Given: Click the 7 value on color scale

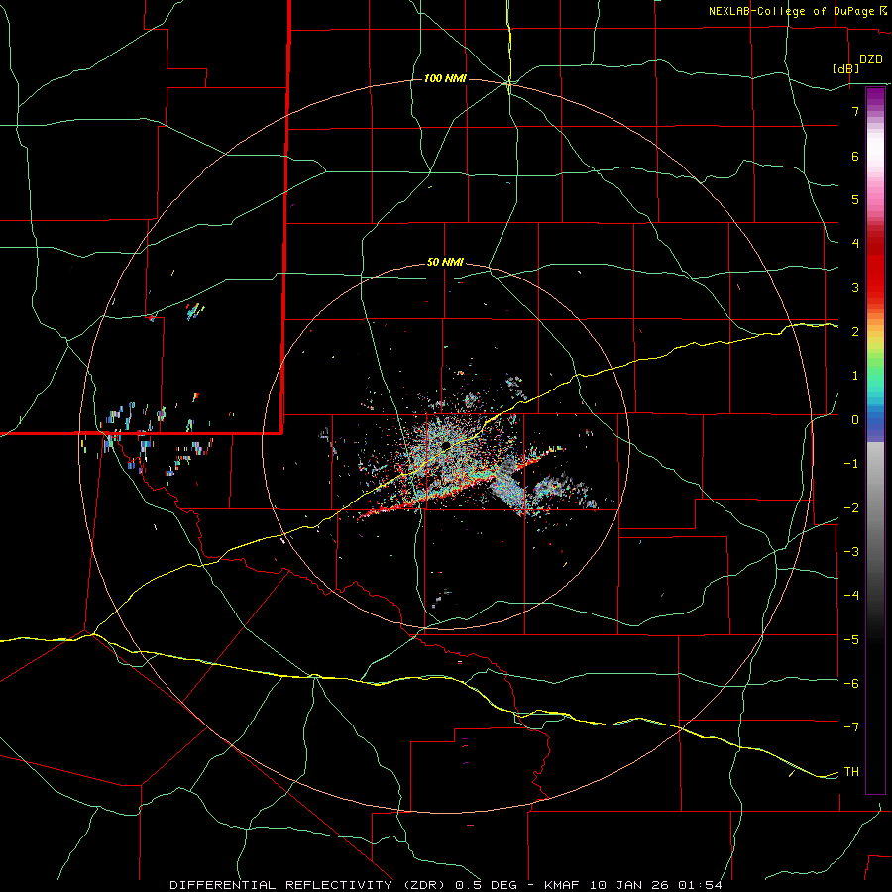Looking at the screenshot, I should pos(855,111).
